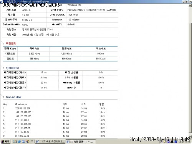Screen dimensions: 192x144
Task: Click the CPU CLOCK label
Action: (57, 15)
